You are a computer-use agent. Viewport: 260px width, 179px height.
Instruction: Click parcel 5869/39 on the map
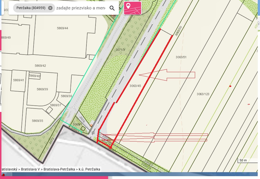42,89
